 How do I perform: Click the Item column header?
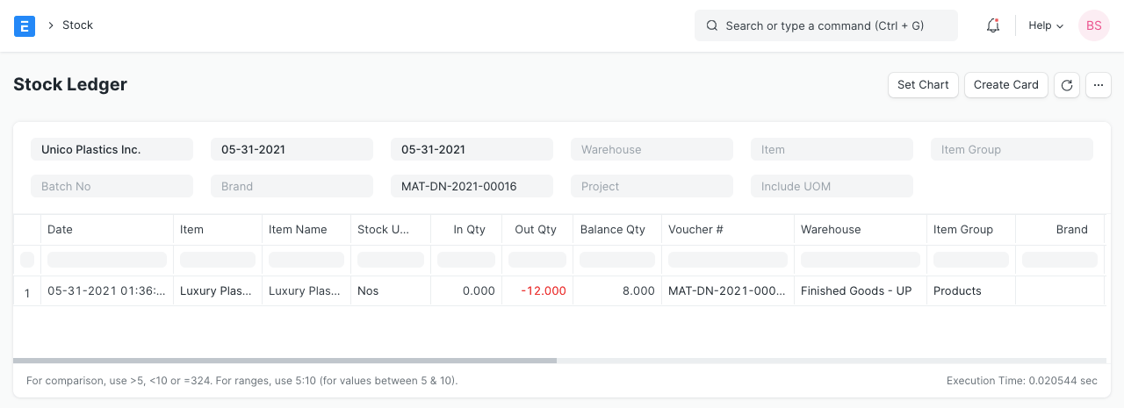pyautogui.click(x=217, y=229)
